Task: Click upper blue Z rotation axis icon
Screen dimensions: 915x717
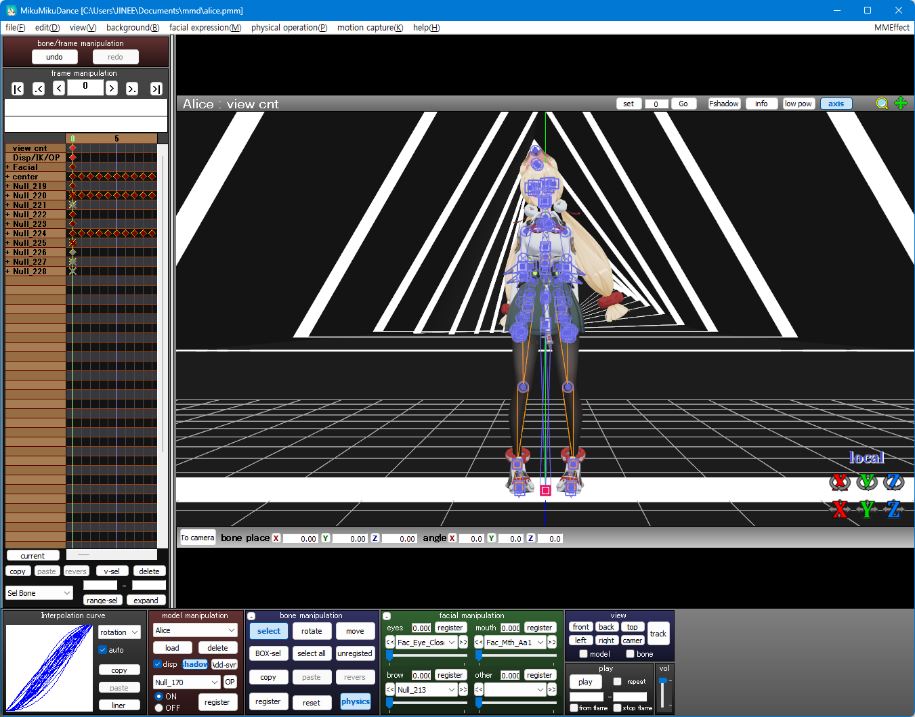Action: point(894,481)
